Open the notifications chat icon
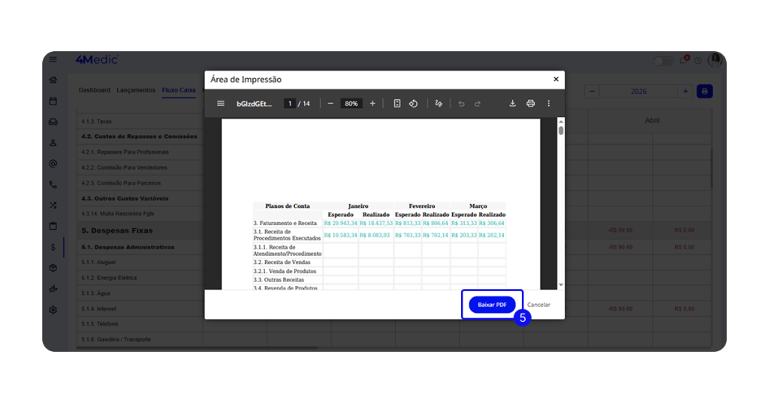Image resolution: width=769 pixels, height=403 pixels. [x=683, y=61]
